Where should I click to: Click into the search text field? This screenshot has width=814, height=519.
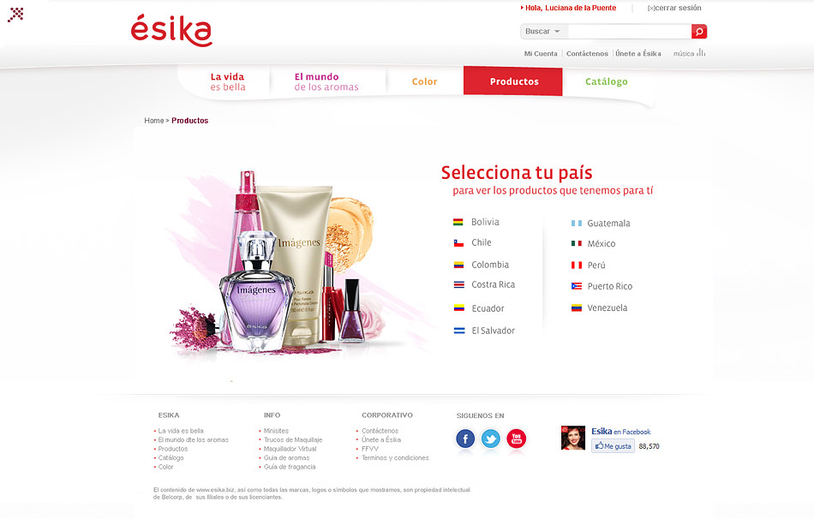(x=629, y=32)
